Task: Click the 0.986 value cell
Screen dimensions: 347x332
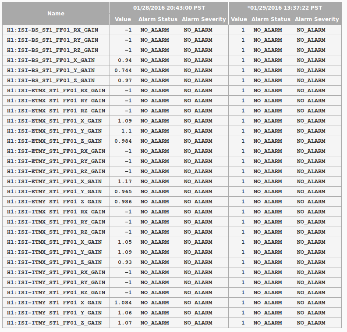Action: [x=123, y=202]
